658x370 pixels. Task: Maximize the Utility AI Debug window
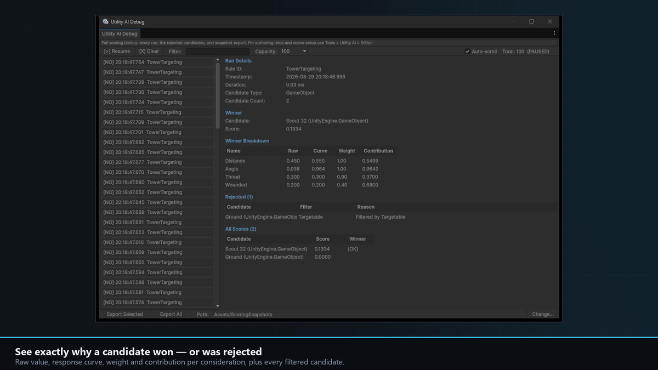coord(531,22)
